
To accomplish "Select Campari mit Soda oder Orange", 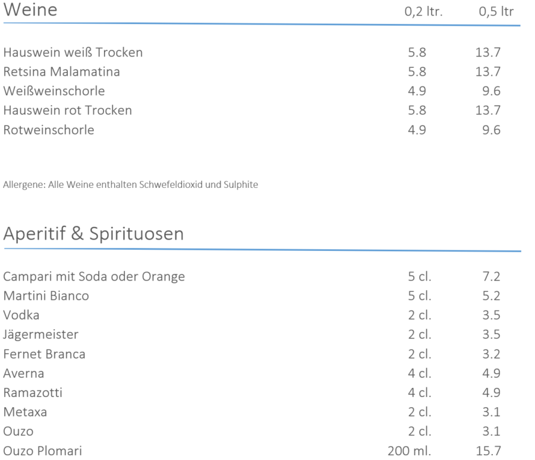I will click(94, 277).
